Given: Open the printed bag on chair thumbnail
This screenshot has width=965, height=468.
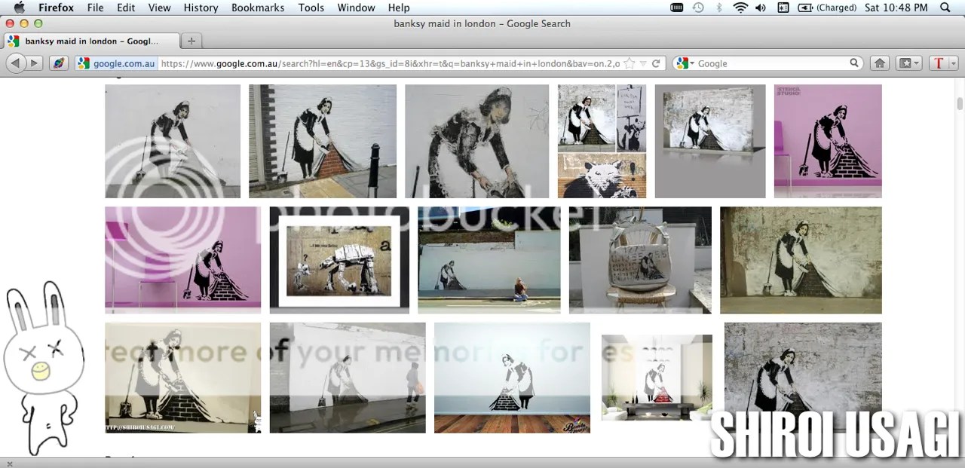Looking at the screenshot, I should pos(640,260).
